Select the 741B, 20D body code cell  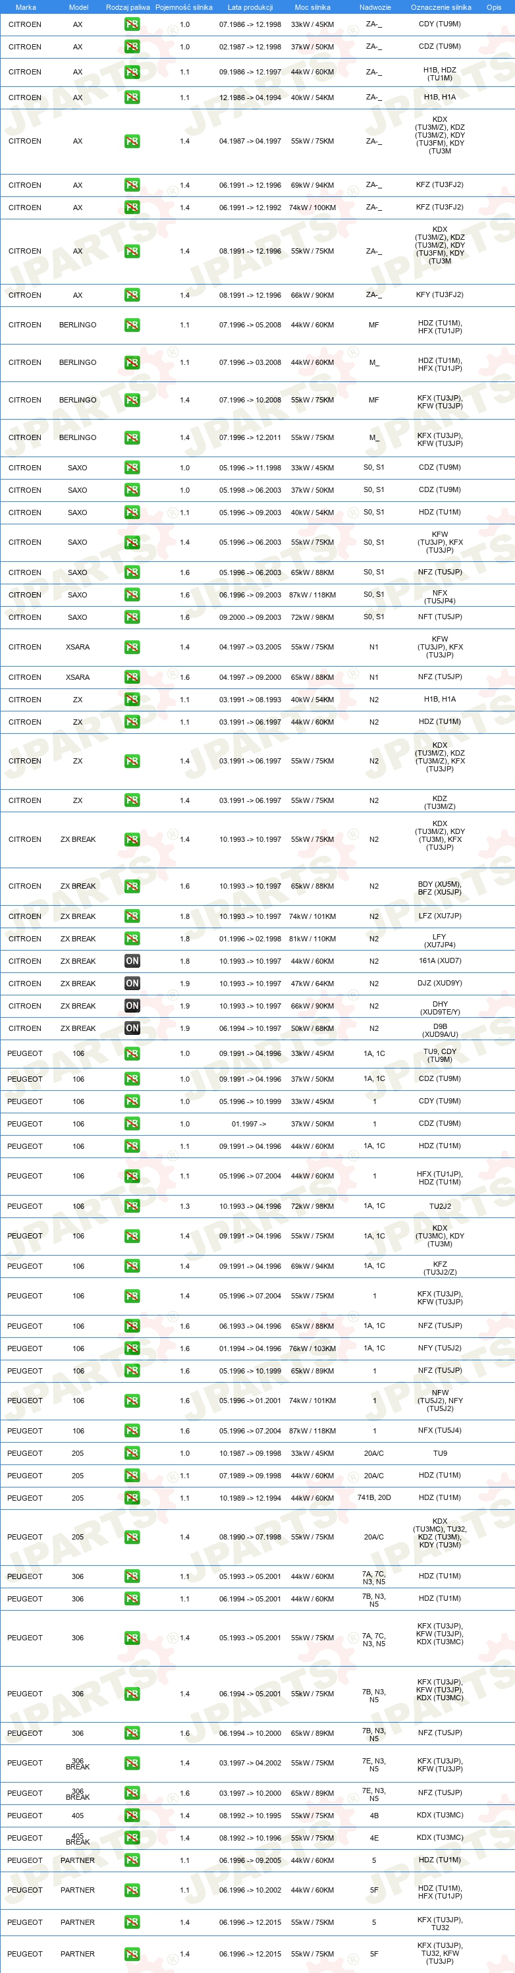(x=374, y=1497)
